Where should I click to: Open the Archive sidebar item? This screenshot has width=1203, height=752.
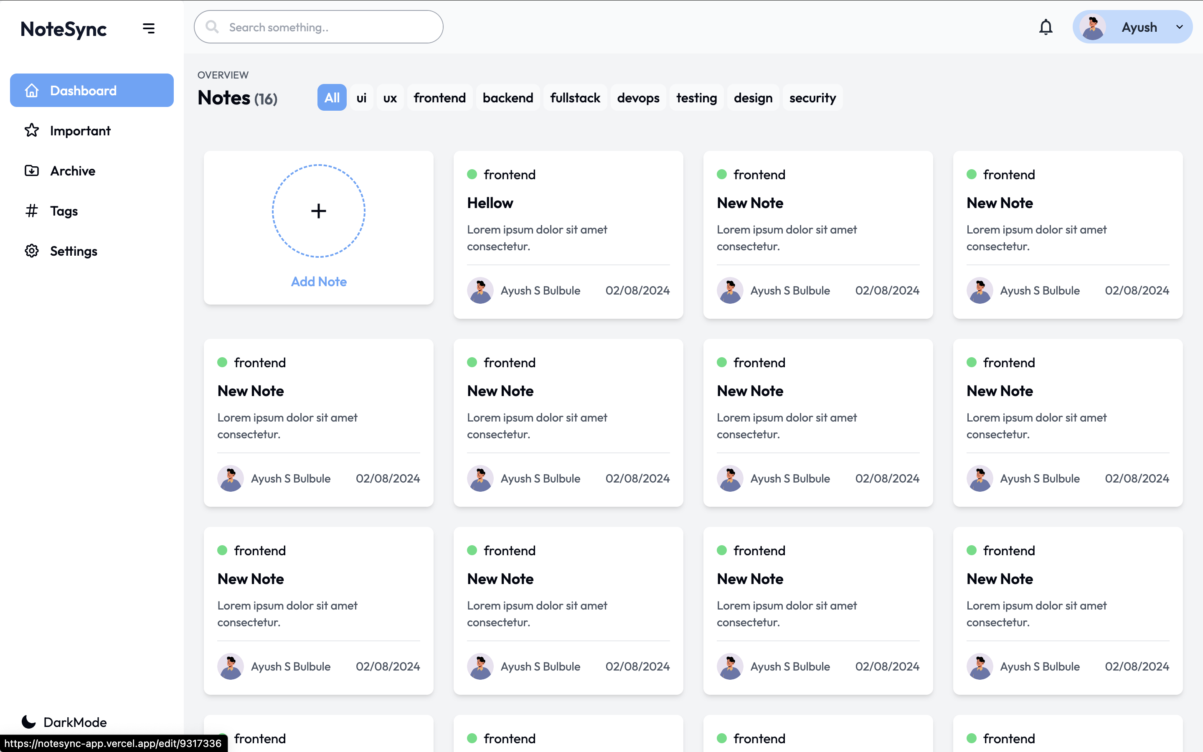click(92, 170)
